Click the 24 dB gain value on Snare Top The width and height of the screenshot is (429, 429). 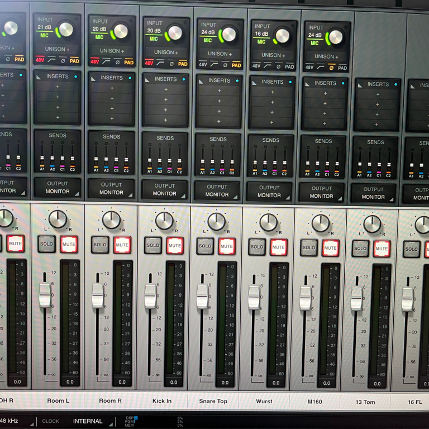[x=208, y=32]
